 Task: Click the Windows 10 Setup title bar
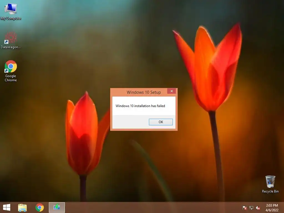(x=144, y=92)
